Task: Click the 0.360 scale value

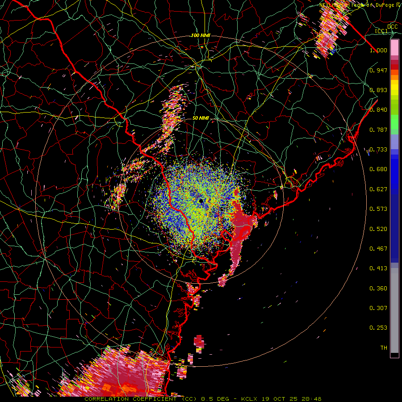Action: coord(378,289)
